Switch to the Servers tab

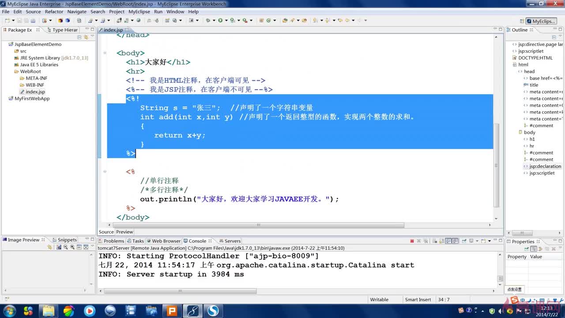230,241
